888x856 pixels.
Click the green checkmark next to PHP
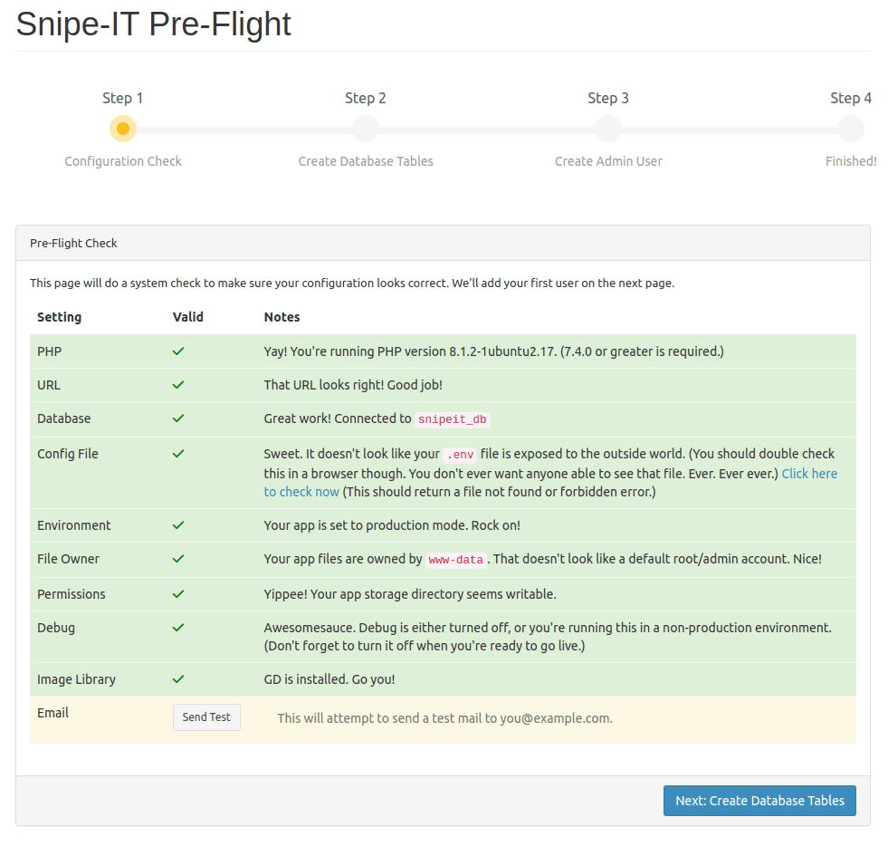tap(178, 351)
